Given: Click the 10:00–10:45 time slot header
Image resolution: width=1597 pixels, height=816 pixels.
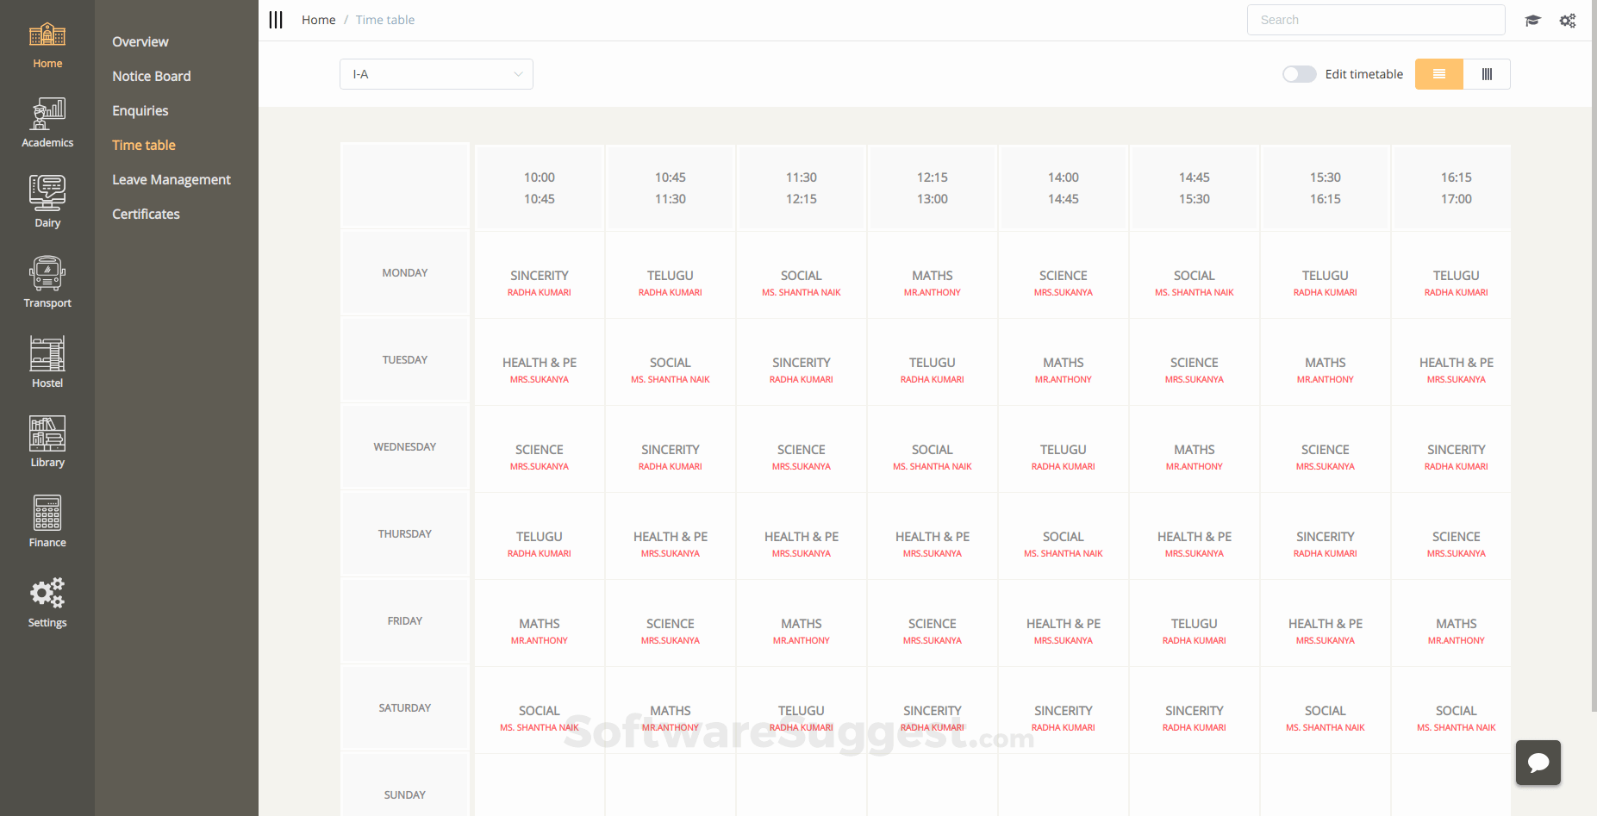Looking at the screenshot, I should point(540,188).
